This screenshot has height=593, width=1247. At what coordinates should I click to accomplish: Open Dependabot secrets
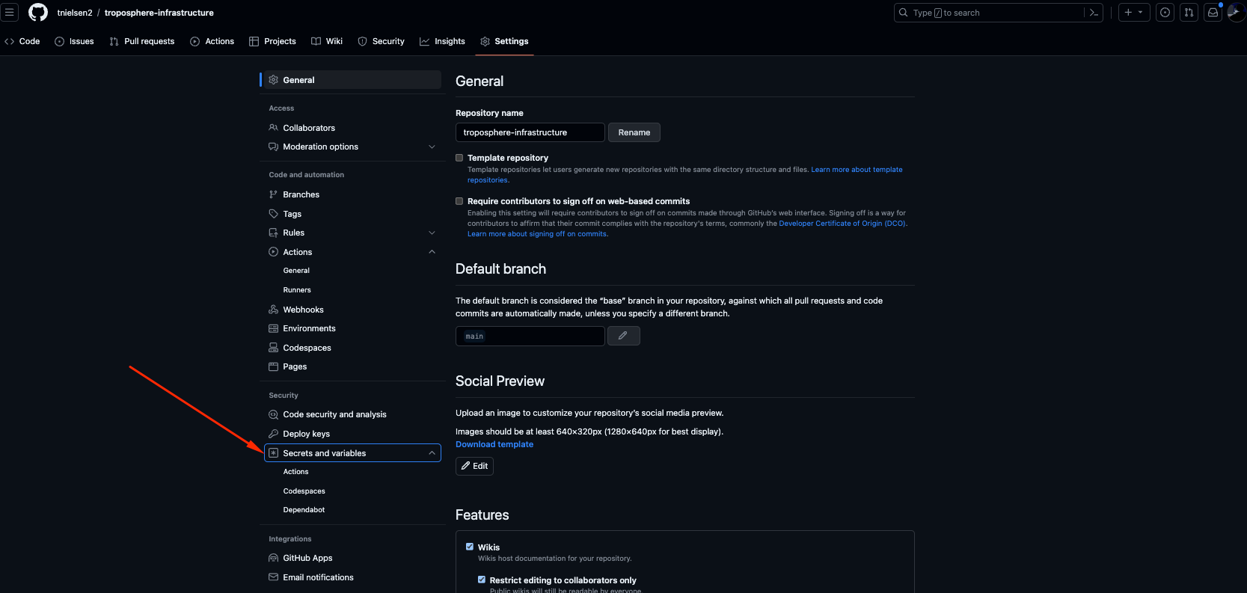tap(304, 510)
